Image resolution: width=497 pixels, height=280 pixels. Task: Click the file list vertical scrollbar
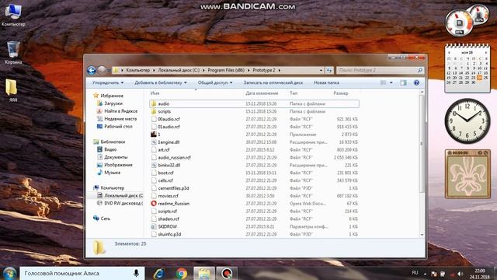point(422,143)
